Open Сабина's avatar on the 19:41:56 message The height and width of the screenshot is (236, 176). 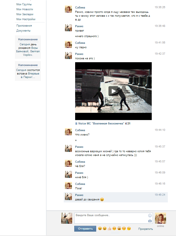[68, 44]
